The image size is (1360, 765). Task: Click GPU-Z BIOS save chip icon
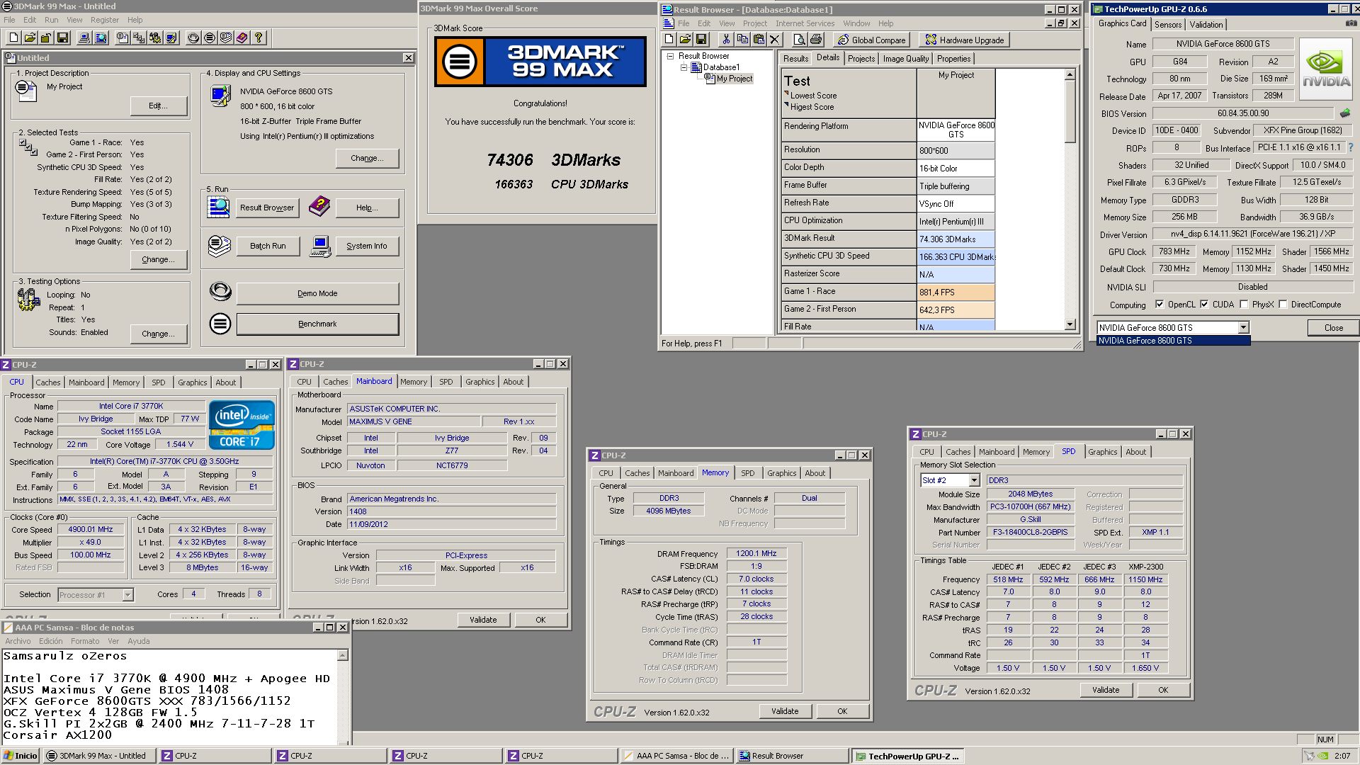pyautogui.click(x=1344, y=113)
